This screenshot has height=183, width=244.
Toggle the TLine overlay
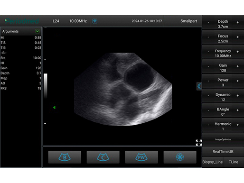tap(234, 162)
